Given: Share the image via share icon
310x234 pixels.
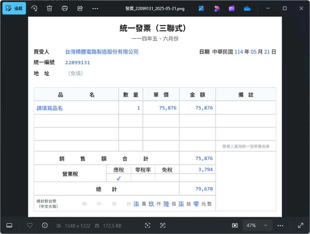Looking at the screenshot, I should [80, 8].
